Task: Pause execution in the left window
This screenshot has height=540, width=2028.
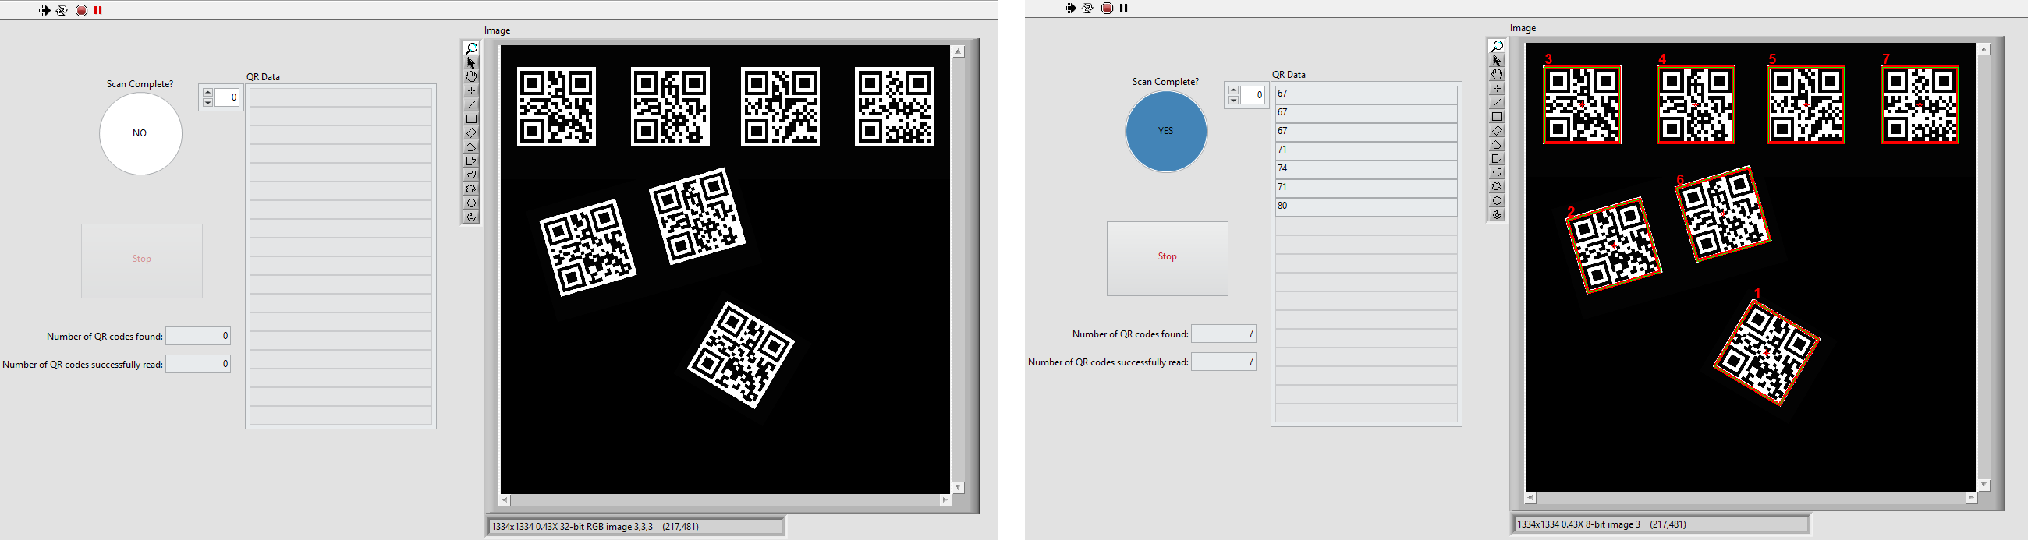Action: click(98, 10)
